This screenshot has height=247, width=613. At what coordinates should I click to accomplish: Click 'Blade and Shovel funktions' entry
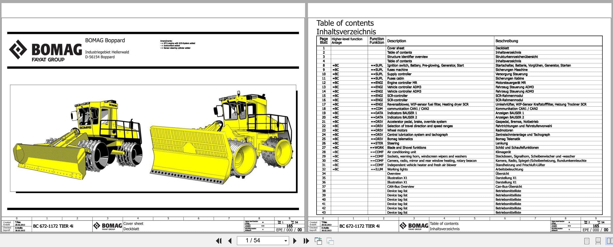click(x=406, y=148)
